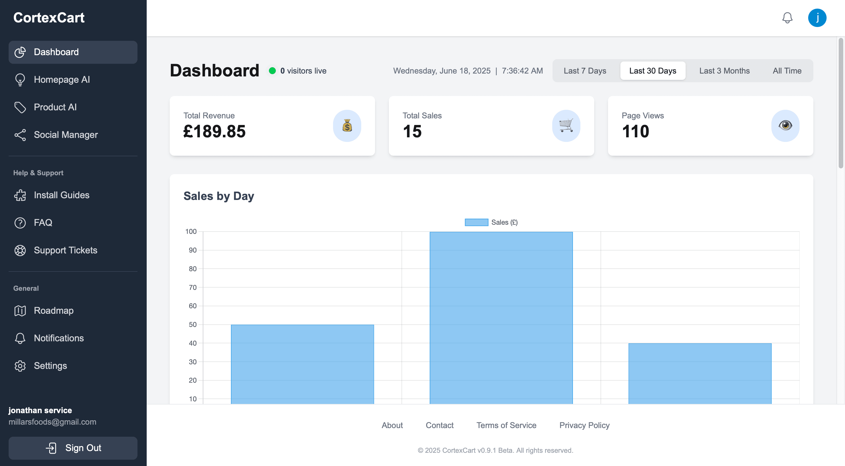Click the copyright v0.9.1 Beta text
Image resolution: width=845 pixels, height=466 pixels.
pyautogui.click(x=495, y=450)
